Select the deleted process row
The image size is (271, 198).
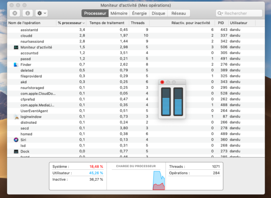click(136, 71)
